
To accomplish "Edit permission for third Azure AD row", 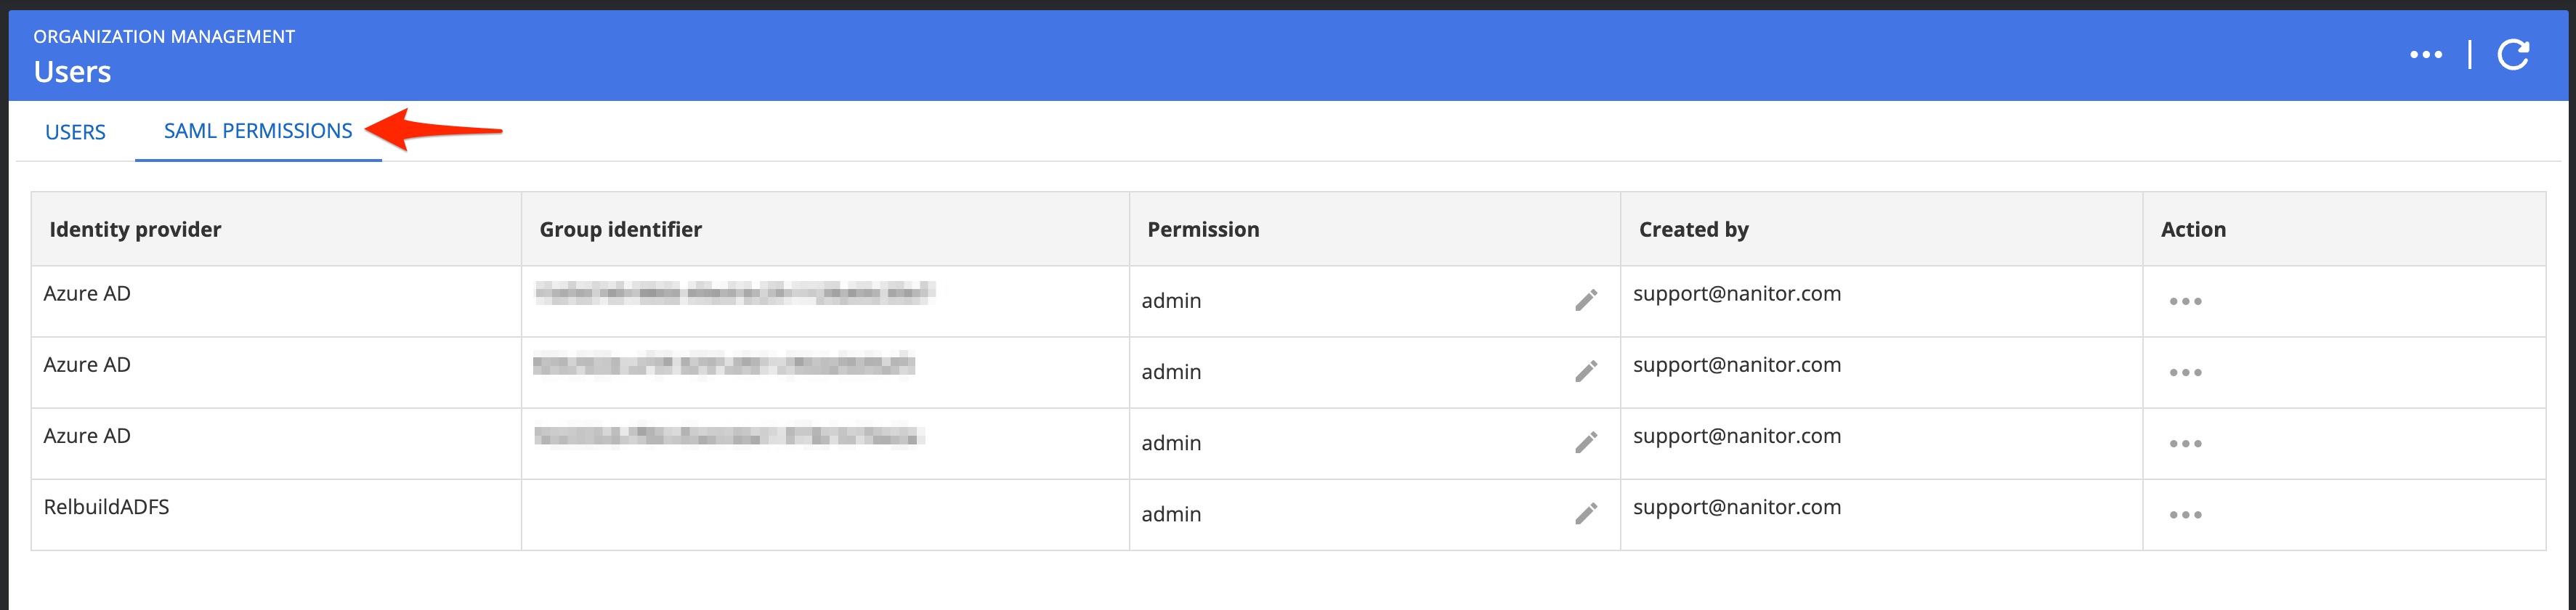I will [1586, 442].
